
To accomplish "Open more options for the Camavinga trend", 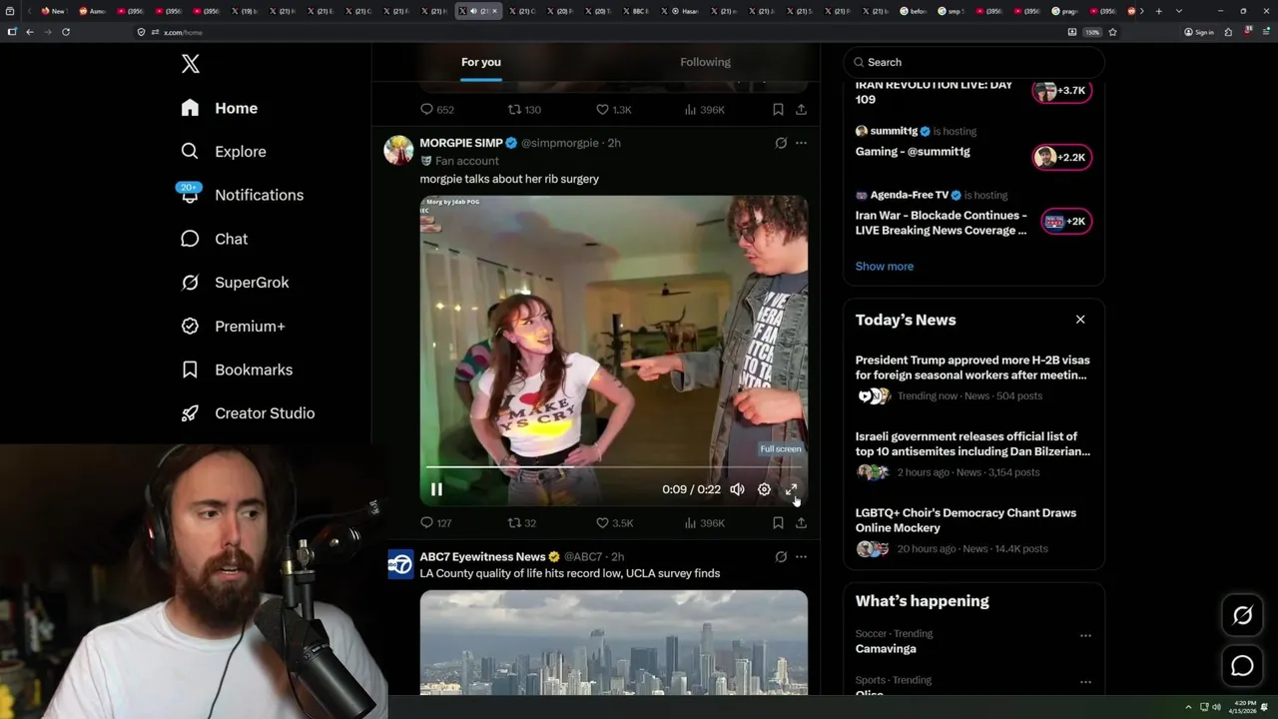I will pos(1085,635).
